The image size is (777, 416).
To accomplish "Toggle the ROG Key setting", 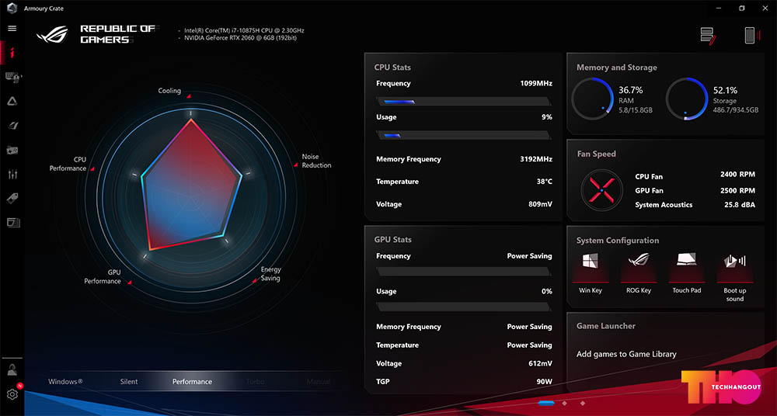I will [638, 273].
